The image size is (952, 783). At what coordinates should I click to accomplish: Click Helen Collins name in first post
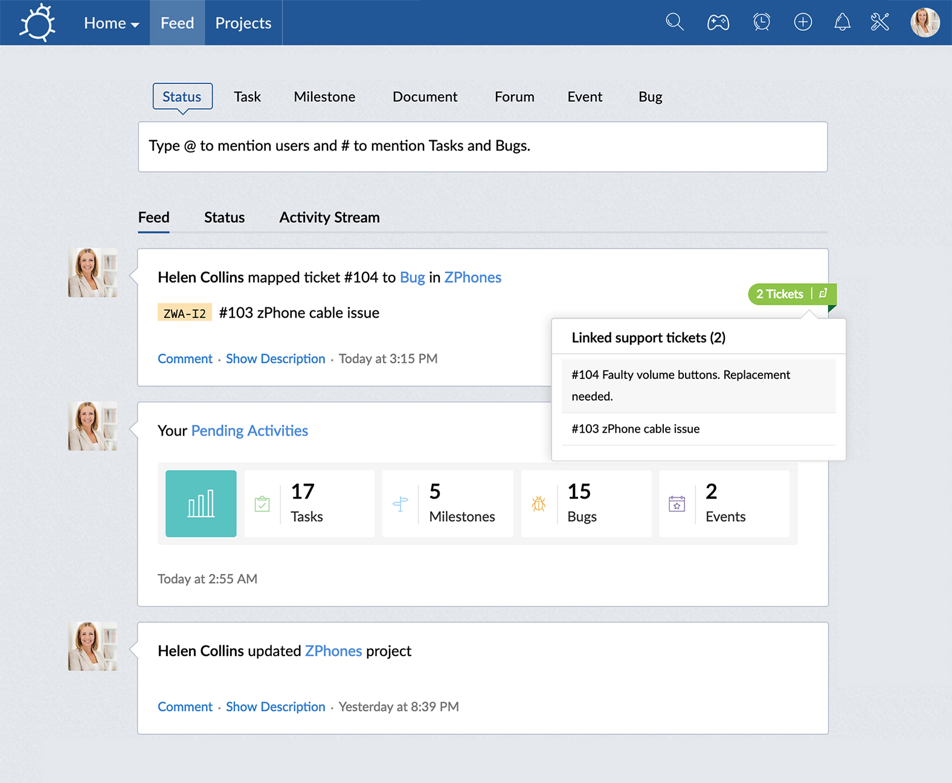coord(201,277)
